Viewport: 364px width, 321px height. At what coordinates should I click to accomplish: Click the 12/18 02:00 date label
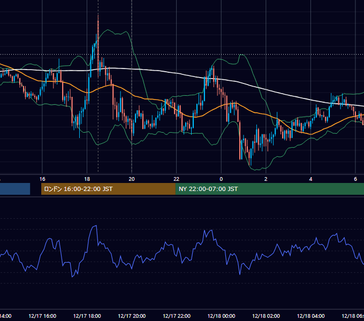click(x=266, y=316)
